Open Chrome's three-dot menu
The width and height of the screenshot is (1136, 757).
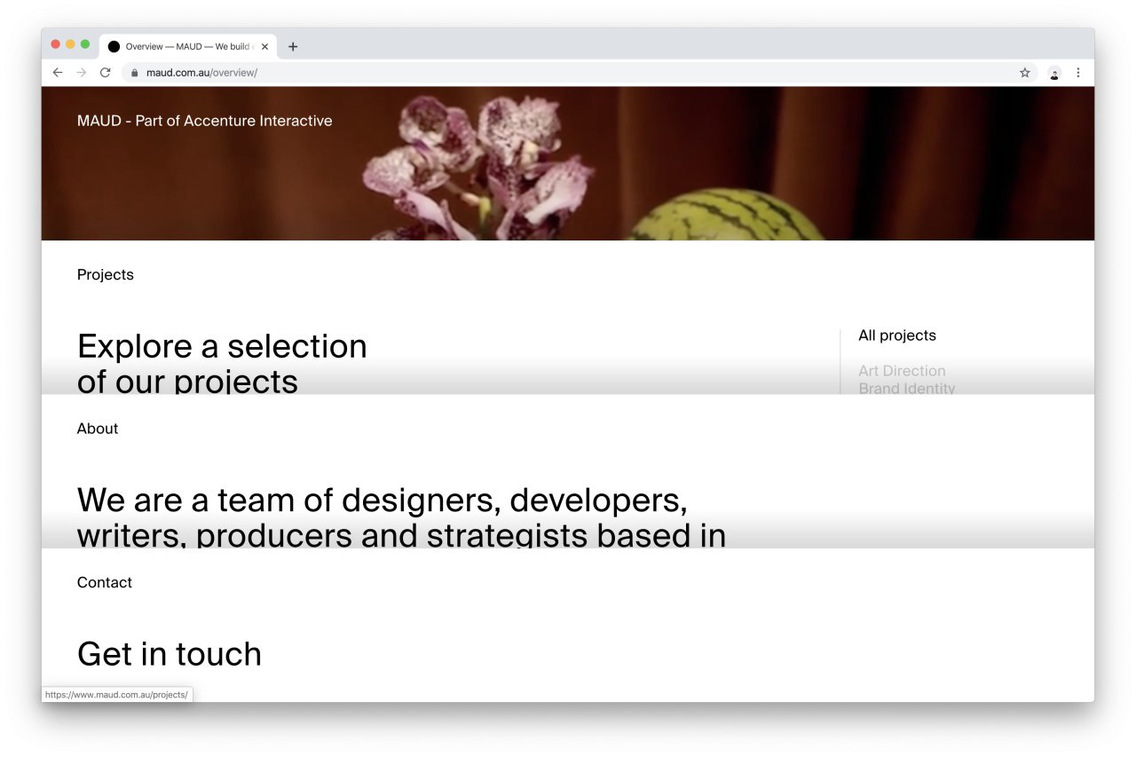pos(1078,73)
